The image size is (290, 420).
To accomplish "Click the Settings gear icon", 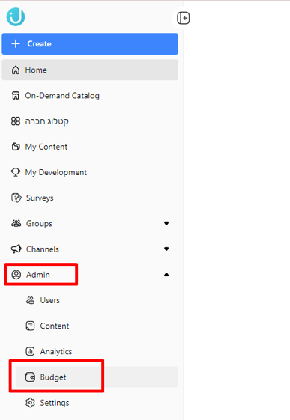I will (30, 403).
